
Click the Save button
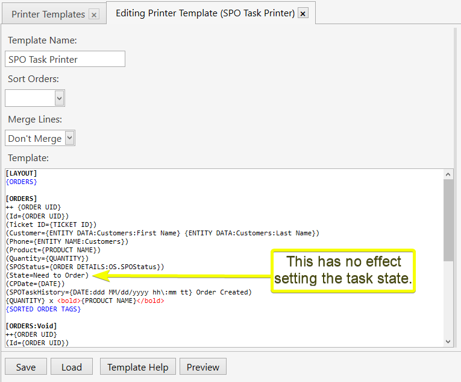(x=26, y=367)
